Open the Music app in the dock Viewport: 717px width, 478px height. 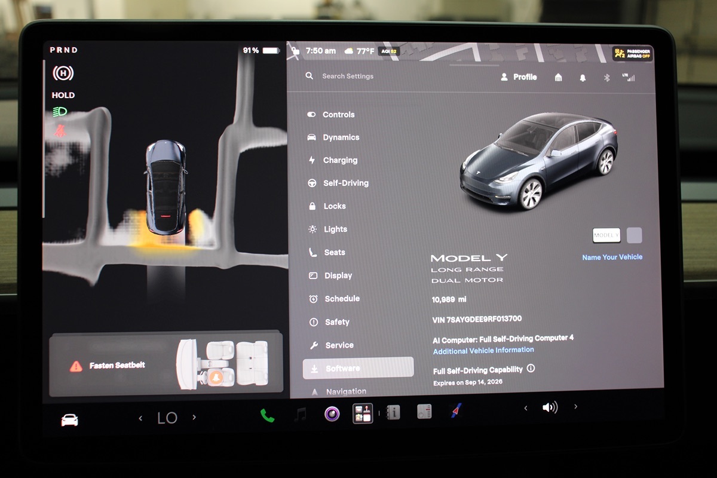301,415
